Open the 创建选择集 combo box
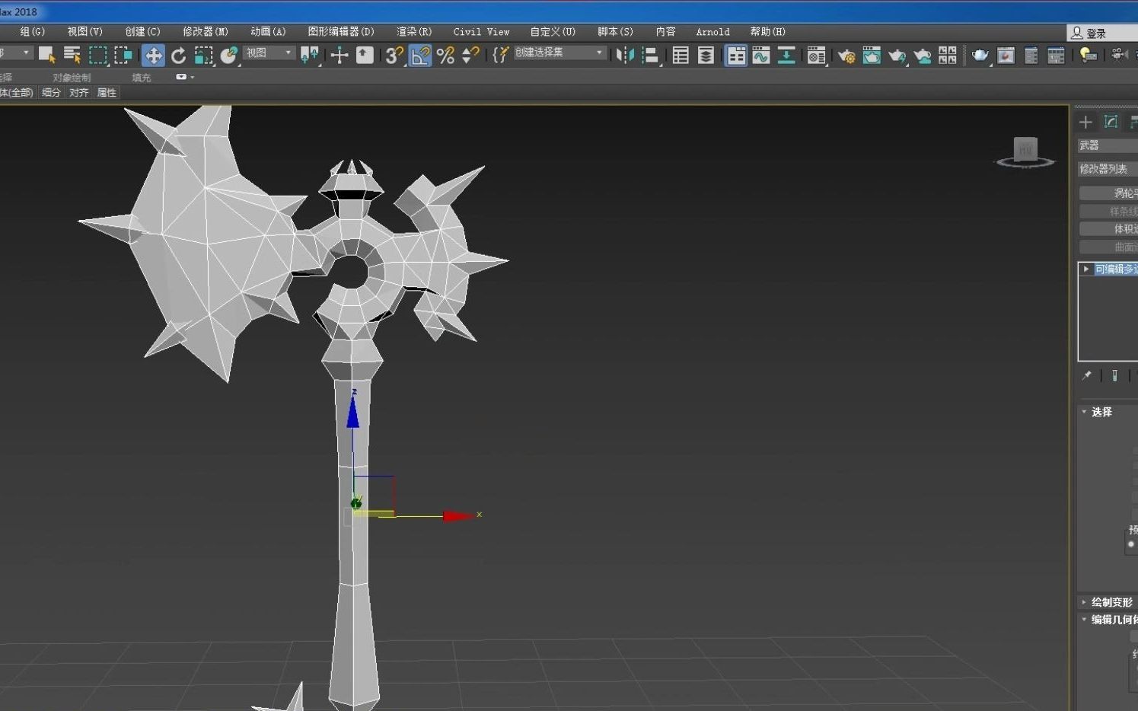Screen dimensions: 1138x711 point(559,52)
